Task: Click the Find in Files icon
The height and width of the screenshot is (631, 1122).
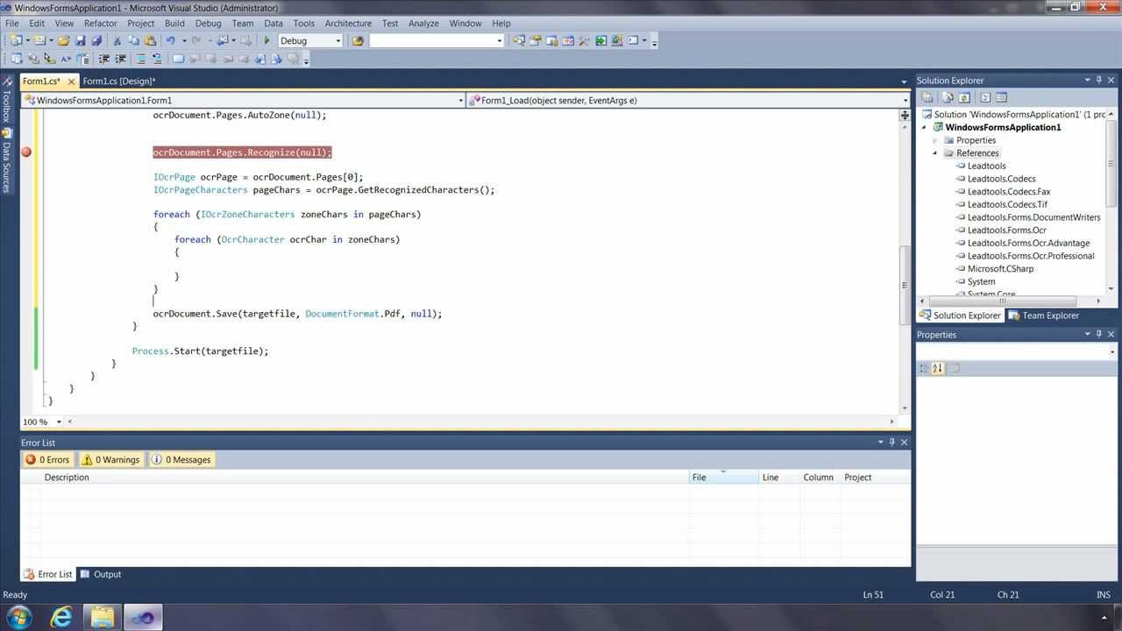Action: click(358, 40)
